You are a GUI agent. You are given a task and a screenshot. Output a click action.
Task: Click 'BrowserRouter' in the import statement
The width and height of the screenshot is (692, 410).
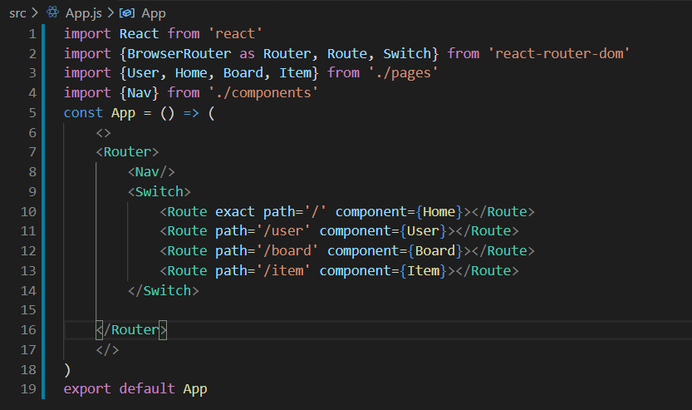pos(179,53)
